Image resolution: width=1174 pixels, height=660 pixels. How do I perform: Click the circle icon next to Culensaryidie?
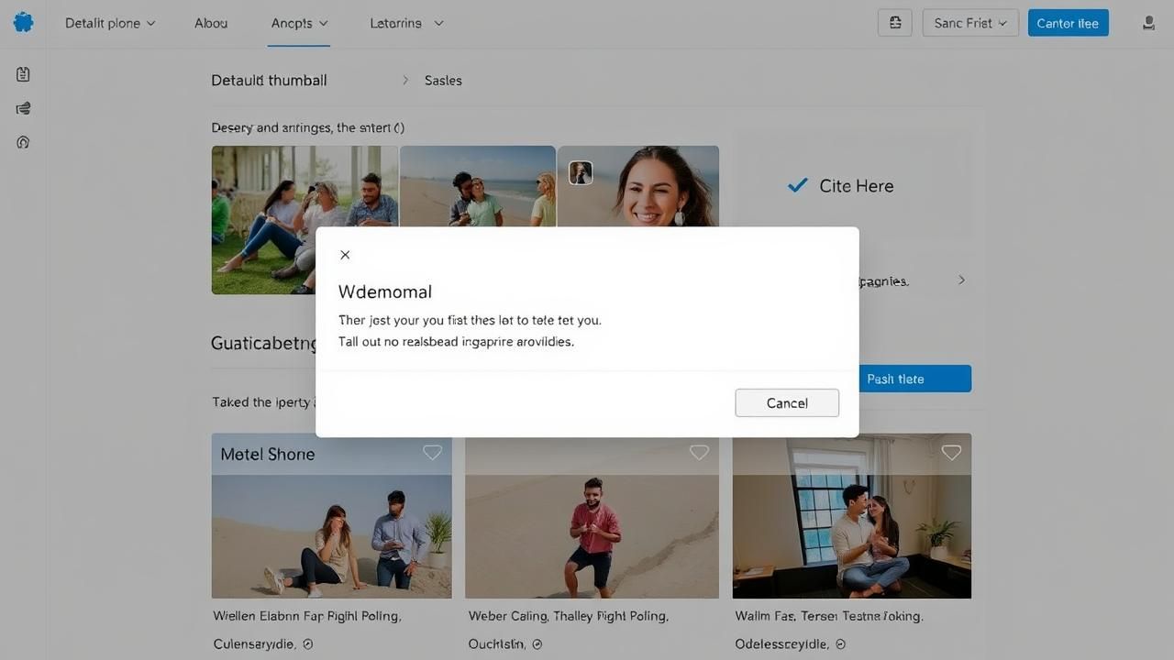click(x=308, y=644)
